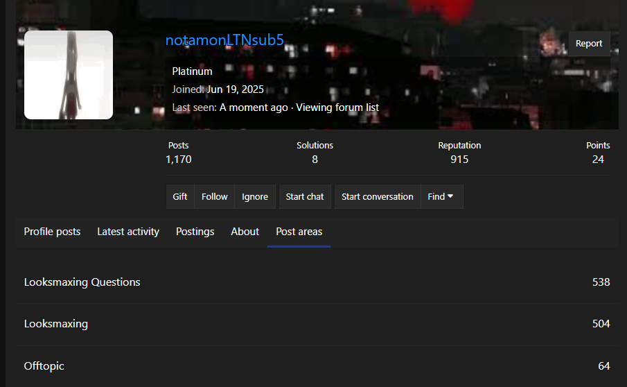The width and height of the screenshot is (627, 387).
Task: Open the Postings tab
Action: (x=195, y=232)
